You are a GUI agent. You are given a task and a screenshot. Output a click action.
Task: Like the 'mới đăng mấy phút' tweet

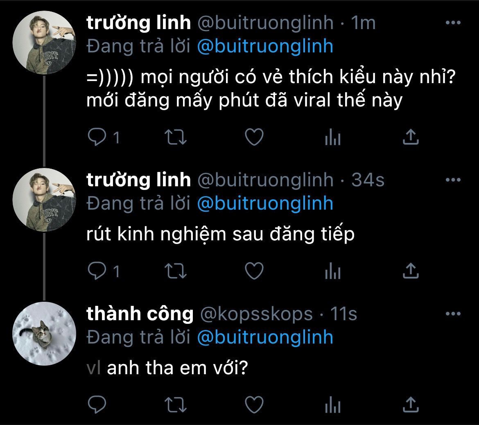pos(254,137)
